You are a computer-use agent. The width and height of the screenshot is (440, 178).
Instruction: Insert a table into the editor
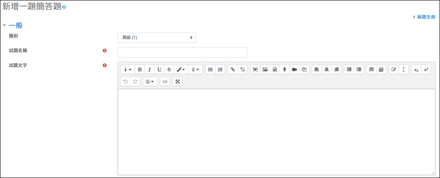click(371, 69)
